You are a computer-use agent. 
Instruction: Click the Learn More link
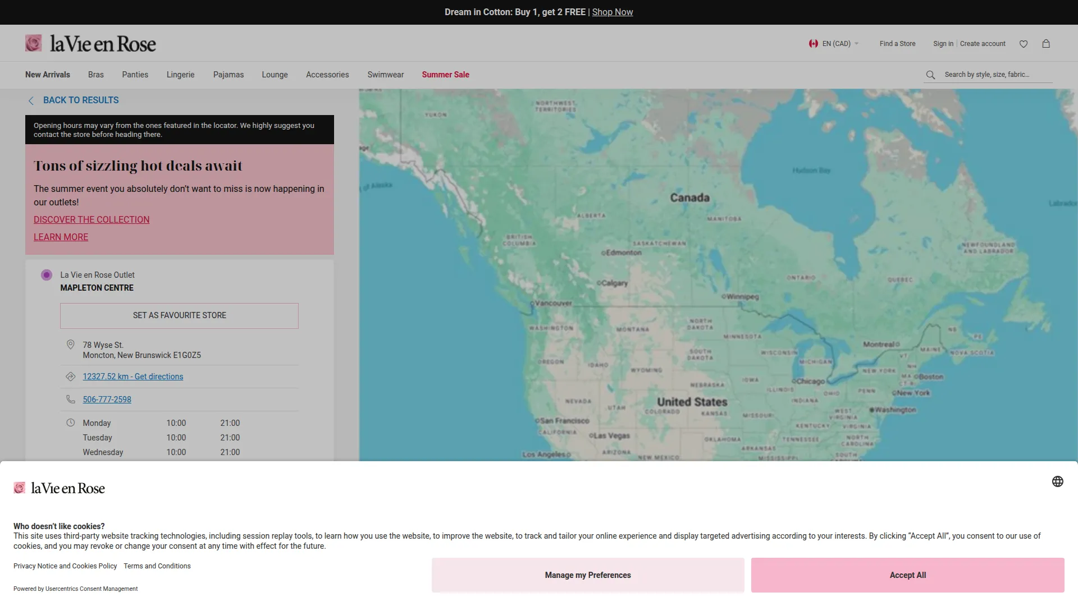61,237
